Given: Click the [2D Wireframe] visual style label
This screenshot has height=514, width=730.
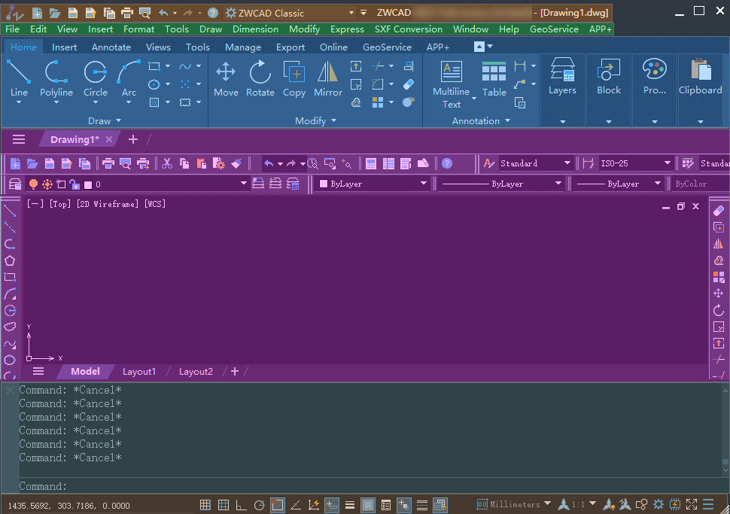Looking at the screenshot, I should coord(108,204).
